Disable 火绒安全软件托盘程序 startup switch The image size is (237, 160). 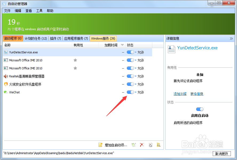130,84
